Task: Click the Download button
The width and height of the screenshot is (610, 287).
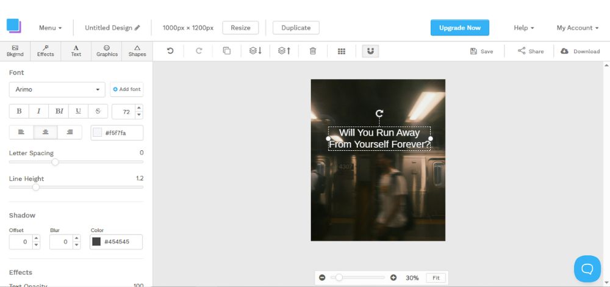Action: click(581, 51)
